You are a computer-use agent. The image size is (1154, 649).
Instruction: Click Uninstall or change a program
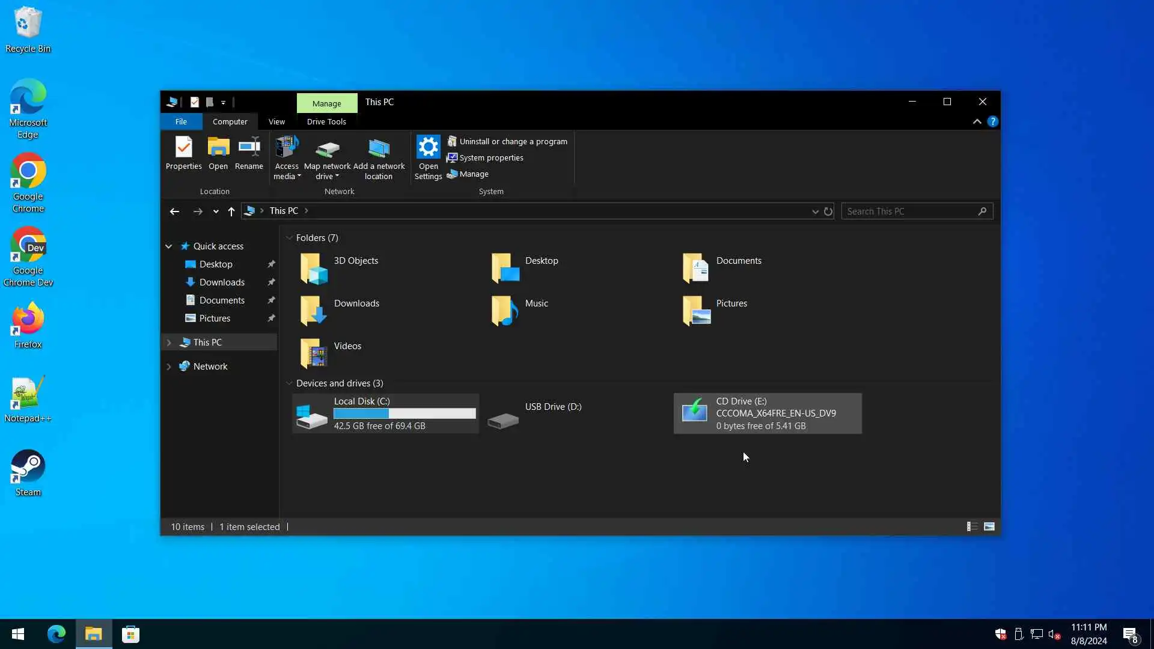click(513, 142)
